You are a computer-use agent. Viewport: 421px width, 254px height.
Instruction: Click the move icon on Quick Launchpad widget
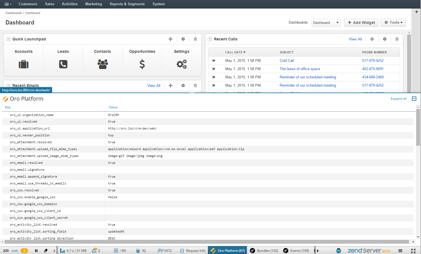tap(170, 39)
